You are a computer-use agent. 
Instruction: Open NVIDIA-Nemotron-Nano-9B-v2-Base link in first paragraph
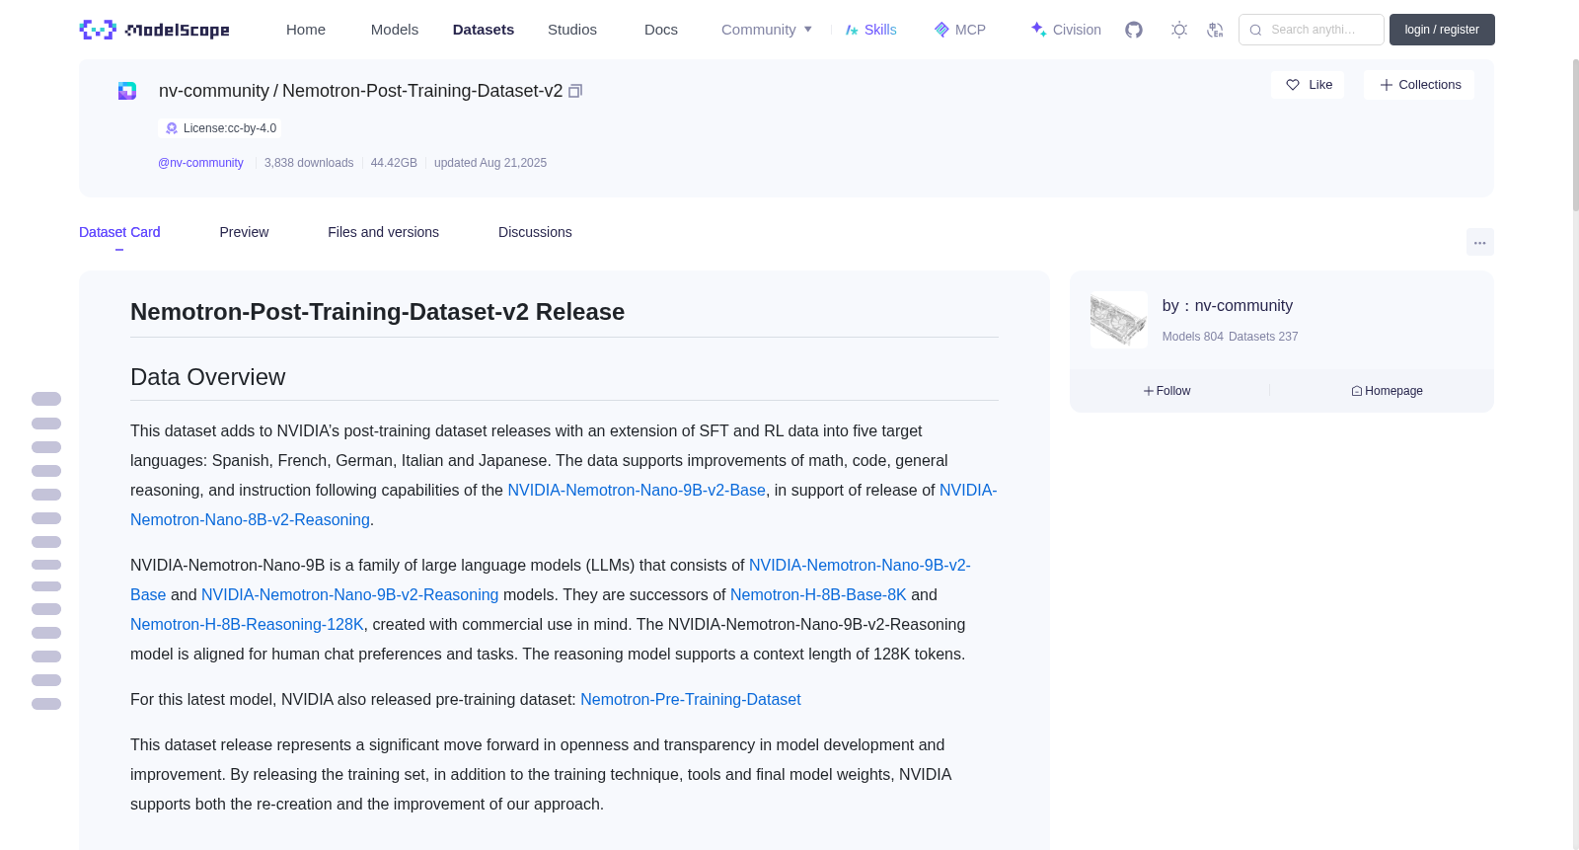pyautogui.click(x=637, y=491)
